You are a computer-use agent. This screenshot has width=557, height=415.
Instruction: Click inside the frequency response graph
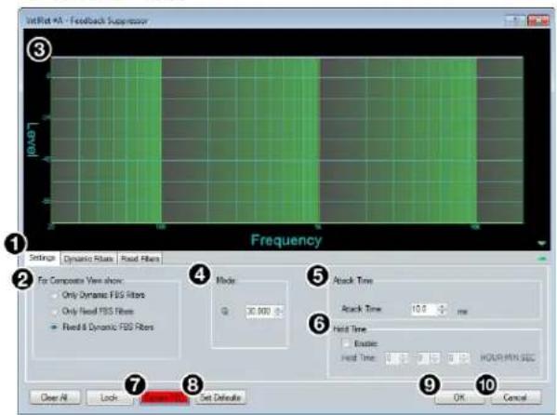(286, 140)
